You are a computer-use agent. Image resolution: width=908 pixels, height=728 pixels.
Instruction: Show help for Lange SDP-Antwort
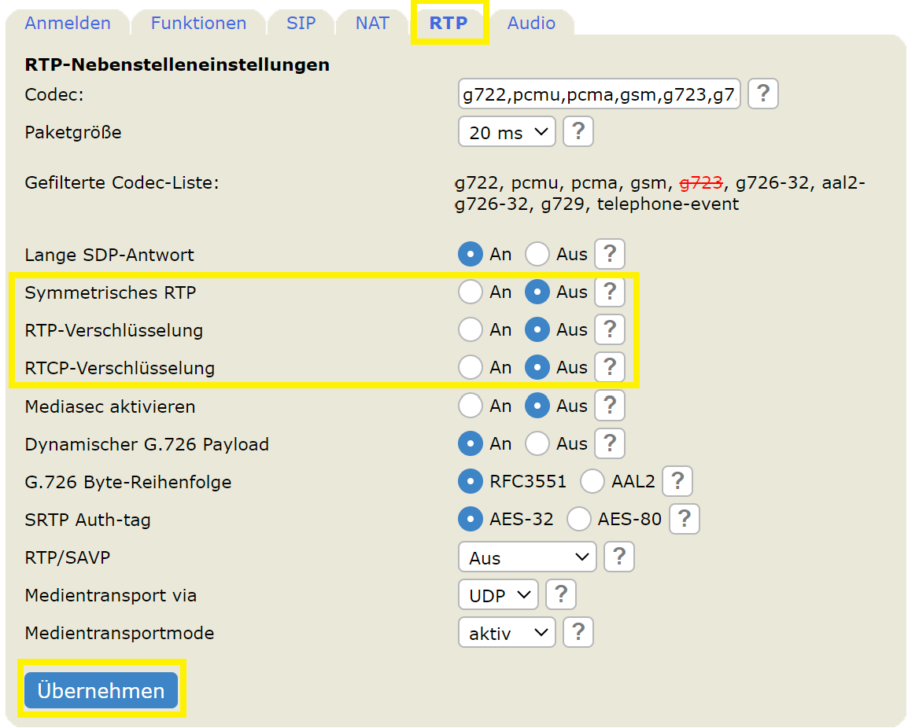coord(610,254)
